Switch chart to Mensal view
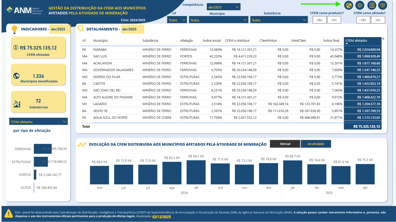The width and height of the screenshot is (396, 222). tap(285, 144)
